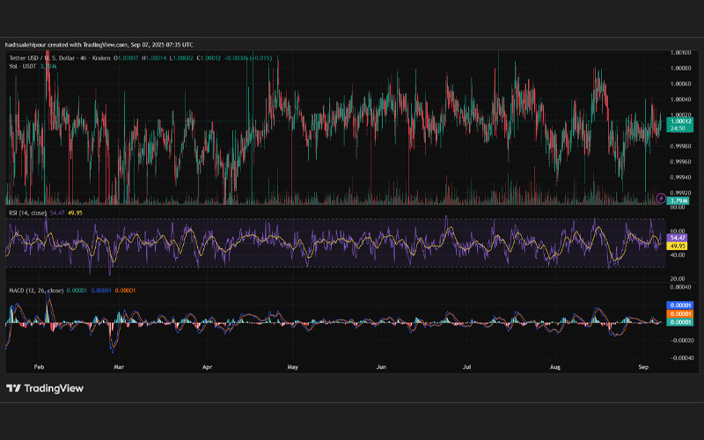
Task: Click the 49.95 value in the RSI legend
Action: pos(75,213)
